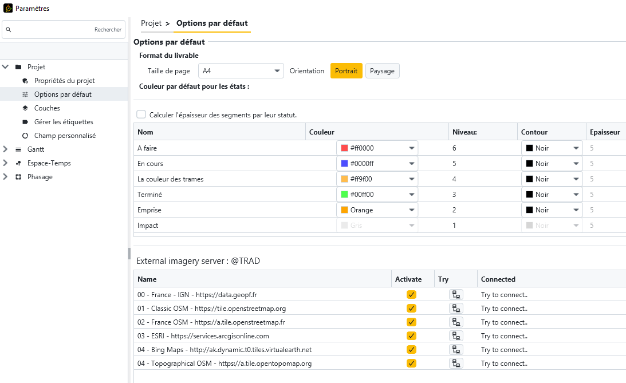Image resolution: width=626 pixels, height=383 pixels.
Task: Click the Champ personnalisé circle icon
Action: [x=25, y=136]
